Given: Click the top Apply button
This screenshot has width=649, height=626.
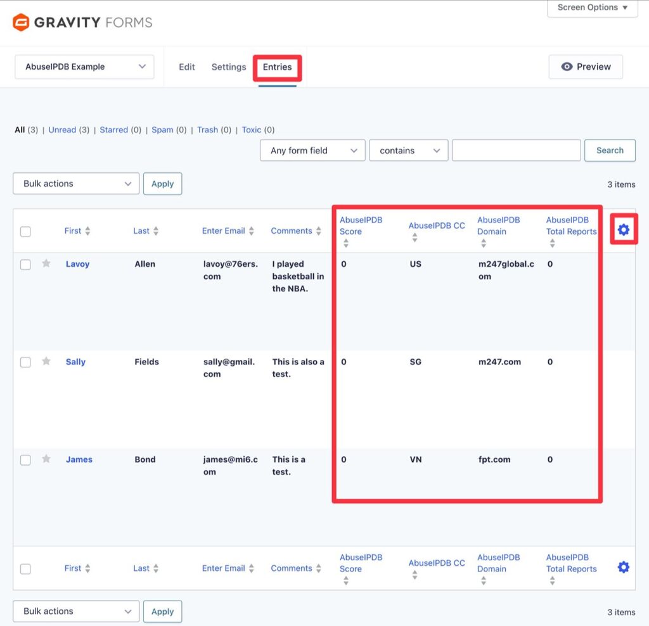Looking at the screenshot, I should pyautogui.click(x=162, y=183).
